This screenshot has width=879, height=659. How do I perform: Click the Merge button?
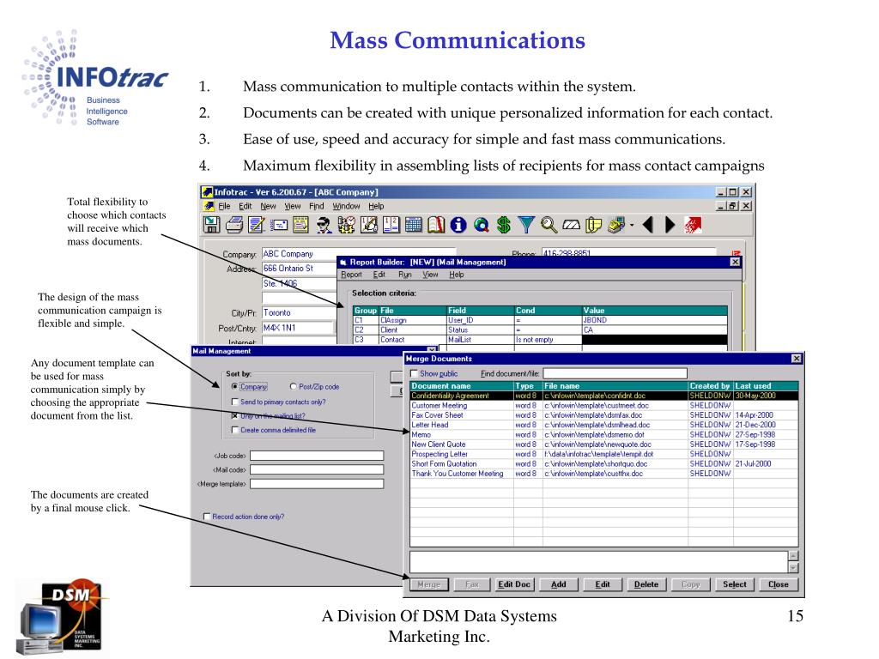[429, 584]
